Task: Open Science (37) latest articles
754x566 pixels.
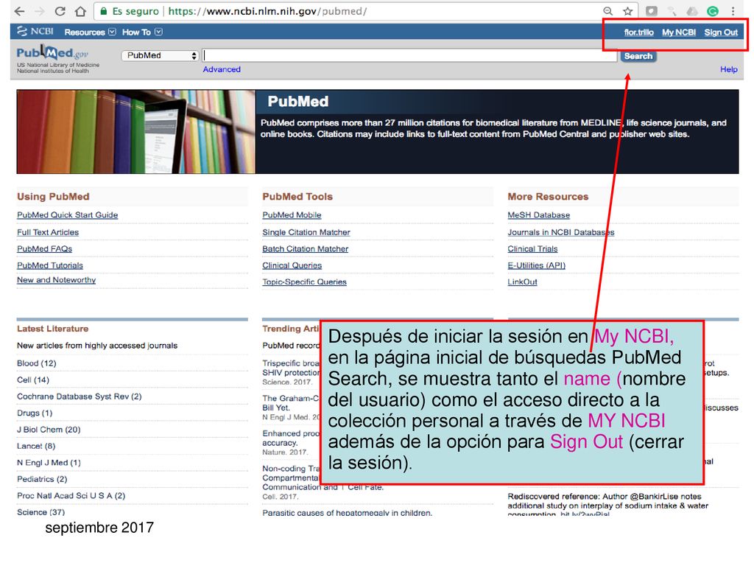Action: point(41,512)
